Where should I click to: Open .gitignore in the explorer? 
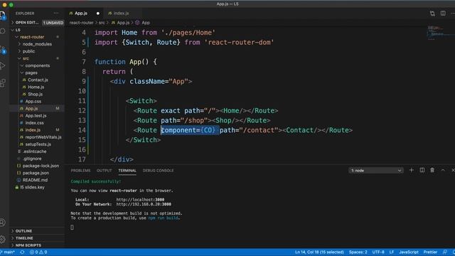tap(32, 159)
